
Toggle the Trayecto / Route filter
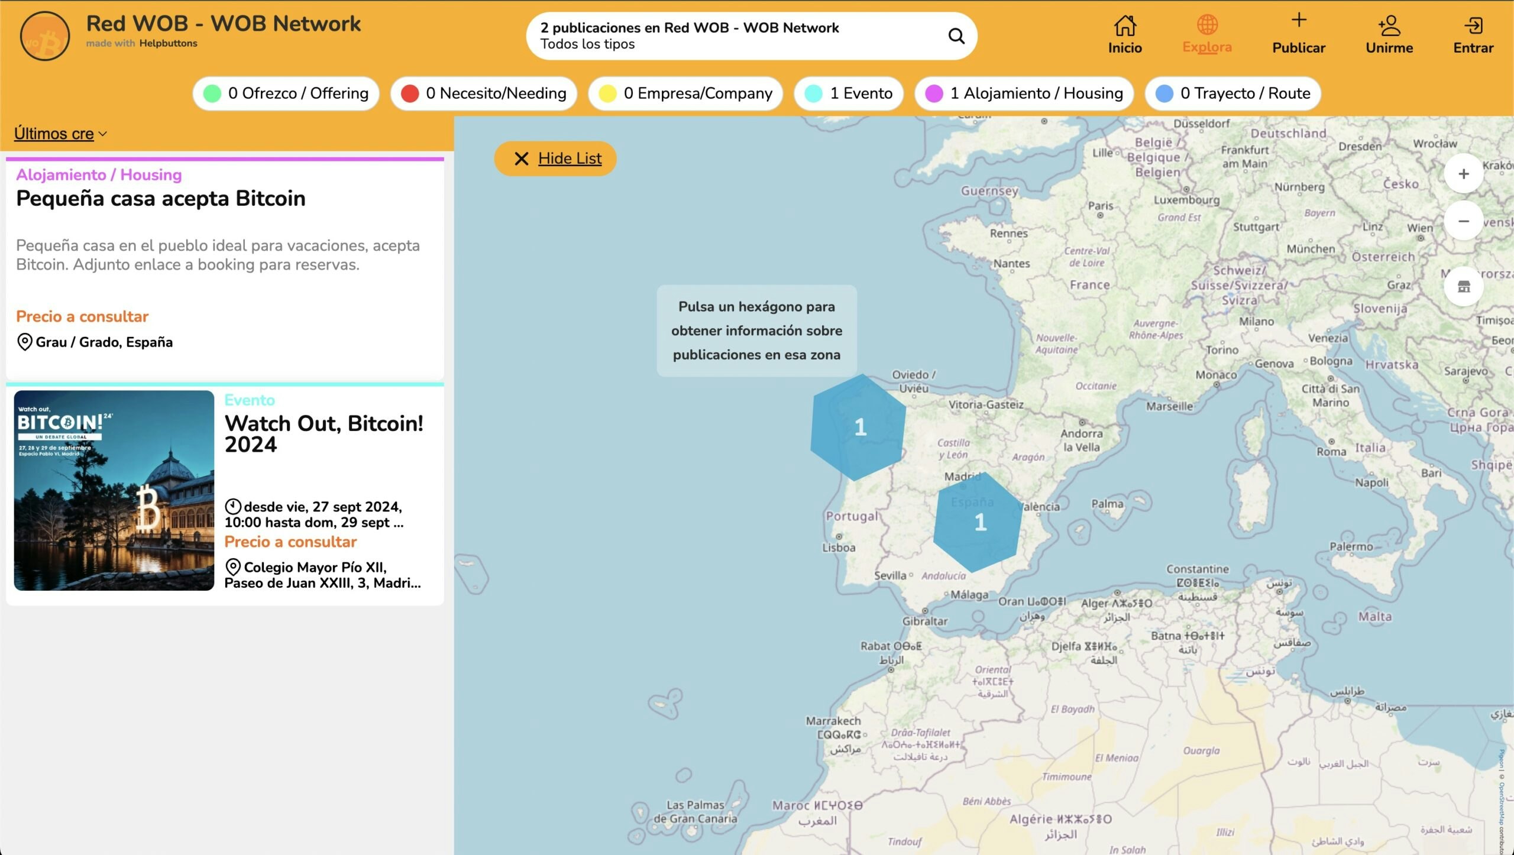coord(1232,93)
